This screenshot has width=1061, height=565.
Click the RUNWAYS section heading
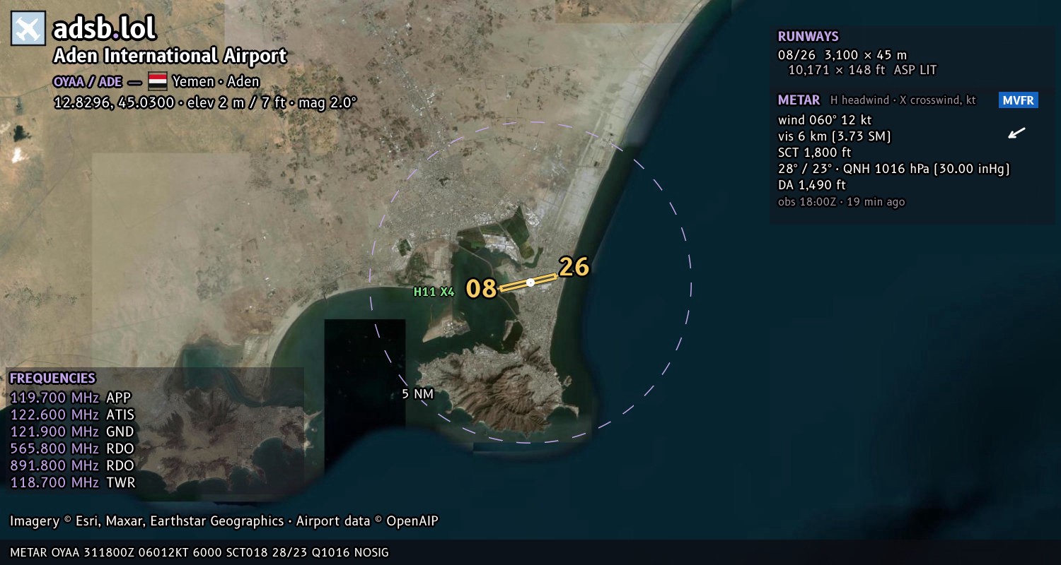[x=808, y=37]
